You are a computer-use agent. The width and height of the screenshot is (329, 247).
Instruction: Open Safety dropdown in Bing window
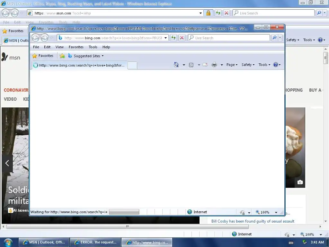[248, 65]
